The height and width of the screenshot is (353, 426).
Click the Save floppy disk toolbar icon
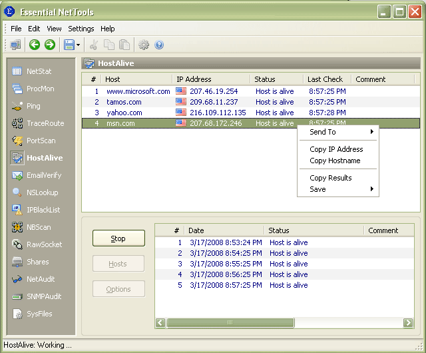[69, 45]
